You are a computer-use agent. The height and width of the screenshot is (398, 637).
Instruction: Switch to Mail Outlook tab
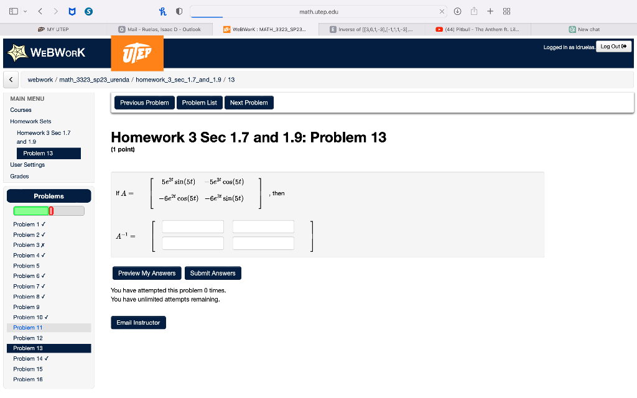click(159, 29)
